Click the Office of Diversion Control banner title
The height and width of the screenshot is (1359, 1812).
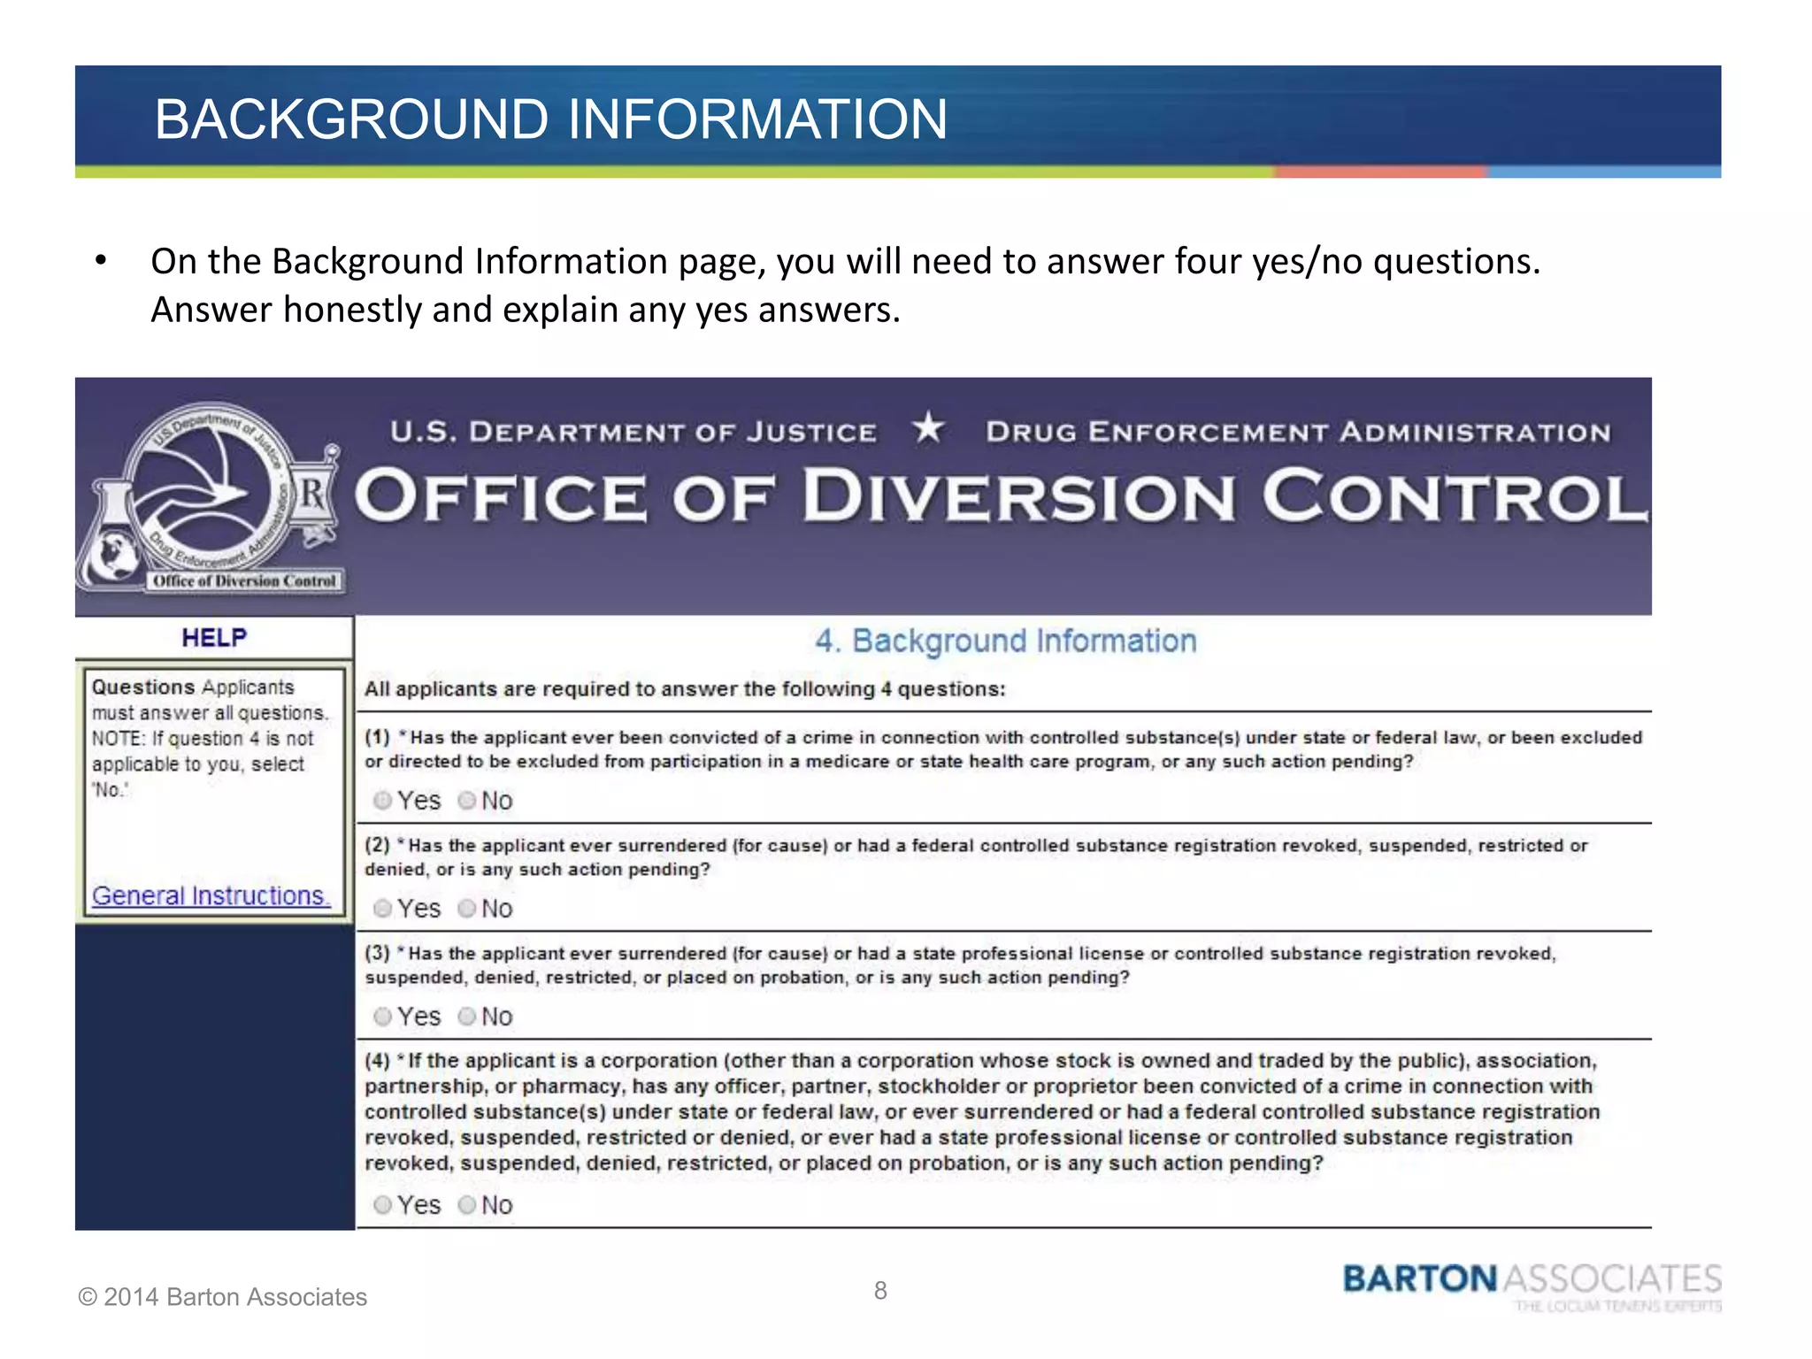[x=1001, y=496]
